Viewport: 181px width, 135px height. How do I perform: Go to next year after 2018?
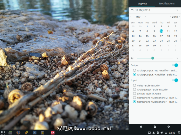pyautogui.click(x=179, y=17)
